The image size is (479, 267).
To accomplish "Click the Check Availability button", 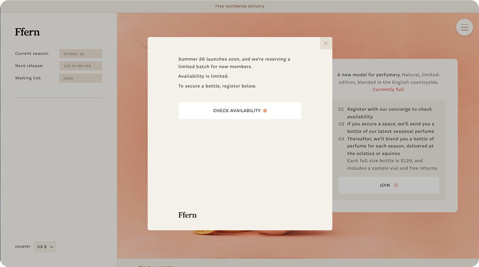I will pos(240,111).
